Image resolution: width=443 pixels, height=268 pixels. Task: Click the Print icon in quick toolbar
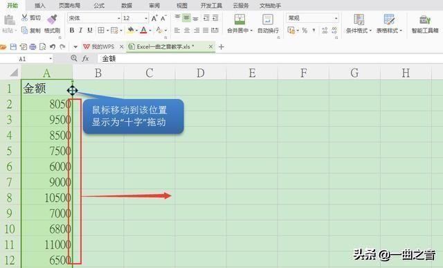coord(33,46)
